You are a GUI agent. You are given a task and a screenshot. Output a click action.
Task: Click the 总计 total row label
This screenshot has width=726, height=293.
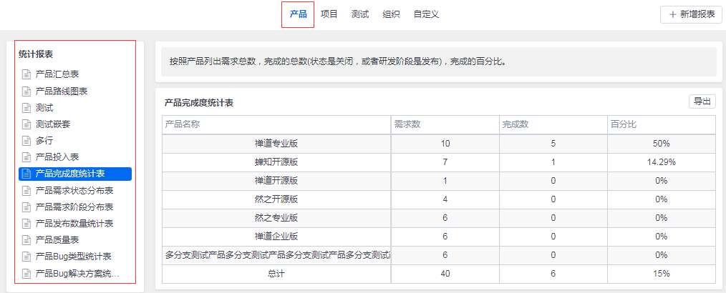coord(276,274)
